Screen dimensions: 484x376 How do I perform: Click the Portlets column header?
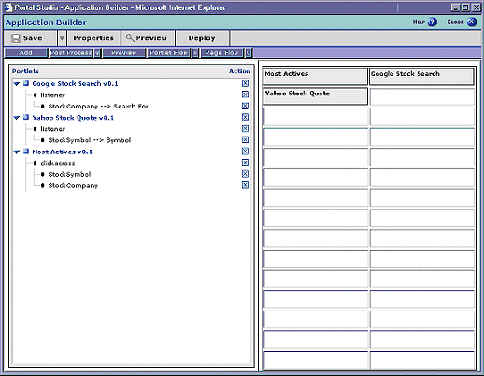pos(25,71)
